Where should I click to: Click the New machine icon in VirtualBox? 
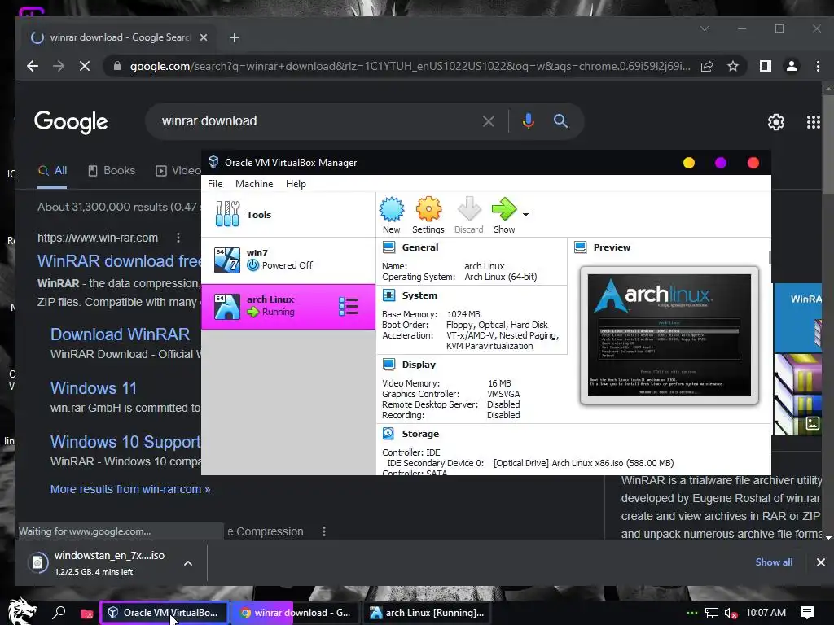click(392, 209)
